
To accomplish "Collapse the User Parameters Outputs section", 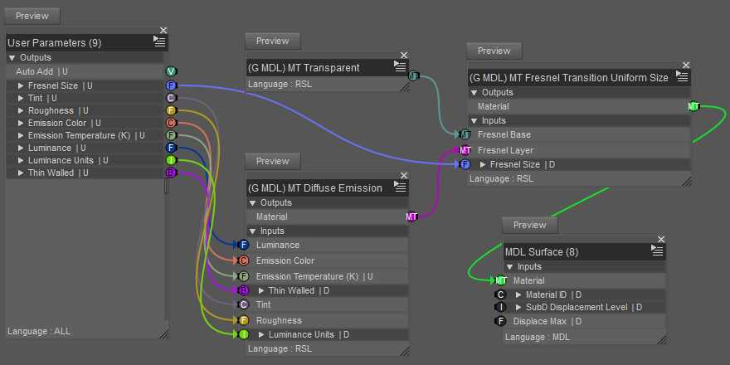I will click(x=12, y=58).
